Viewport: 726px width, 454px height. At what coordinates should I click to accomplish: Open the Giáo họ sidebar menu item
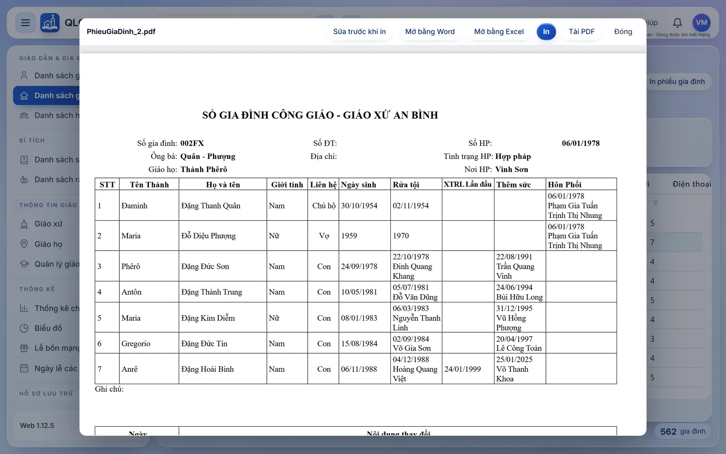point(49,244)
